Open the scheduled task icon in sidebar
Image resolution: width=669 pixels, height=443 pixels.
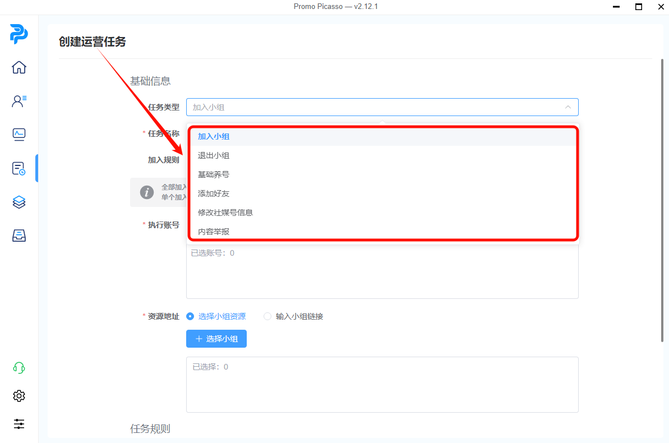pyautogui.click(x=19, y=168)
